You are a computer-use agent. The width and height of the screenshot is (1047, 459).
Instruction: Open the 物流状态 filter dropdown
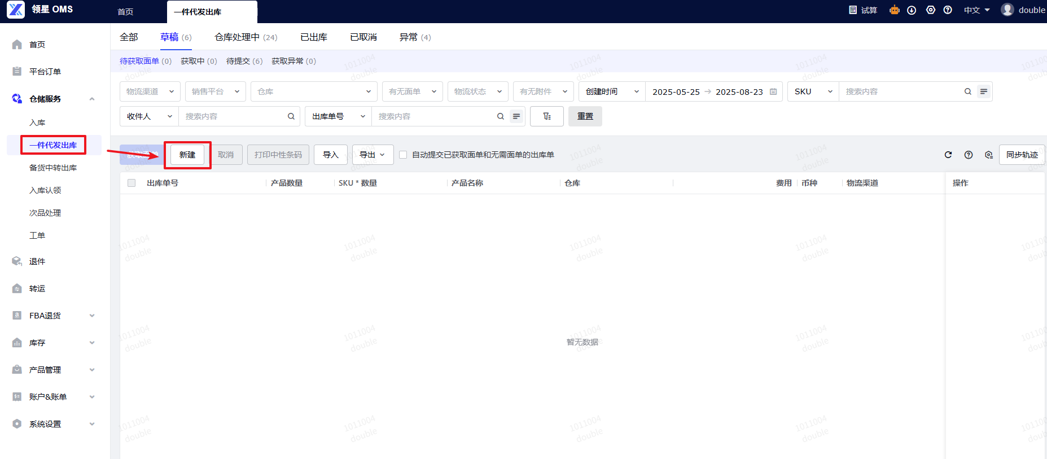tap(478, 91)
